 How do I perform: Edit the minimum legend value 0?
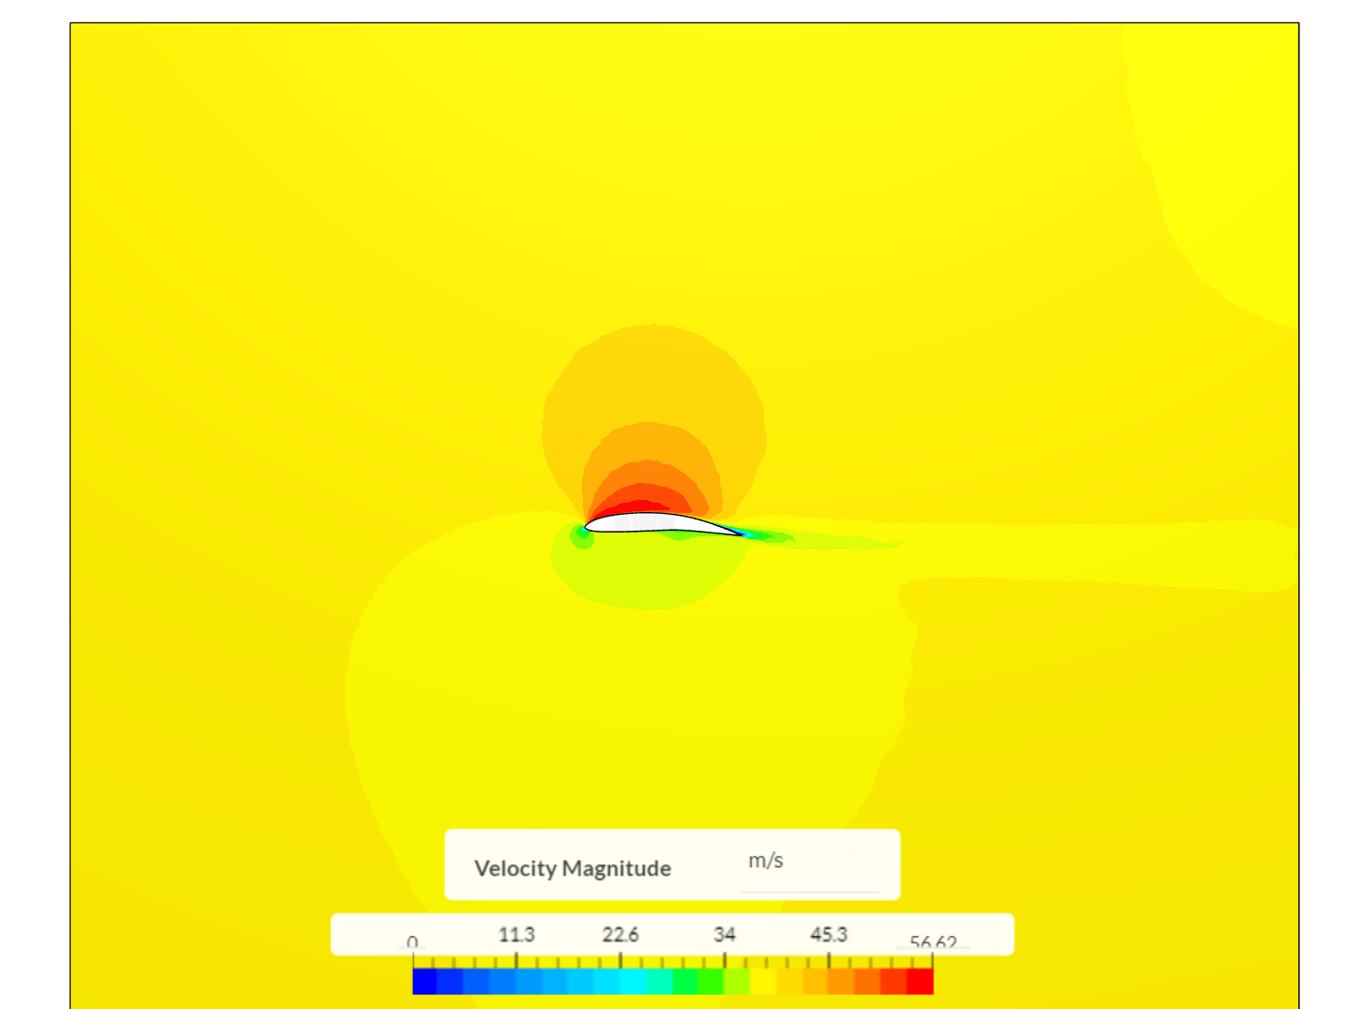click(x=413, y=943)
